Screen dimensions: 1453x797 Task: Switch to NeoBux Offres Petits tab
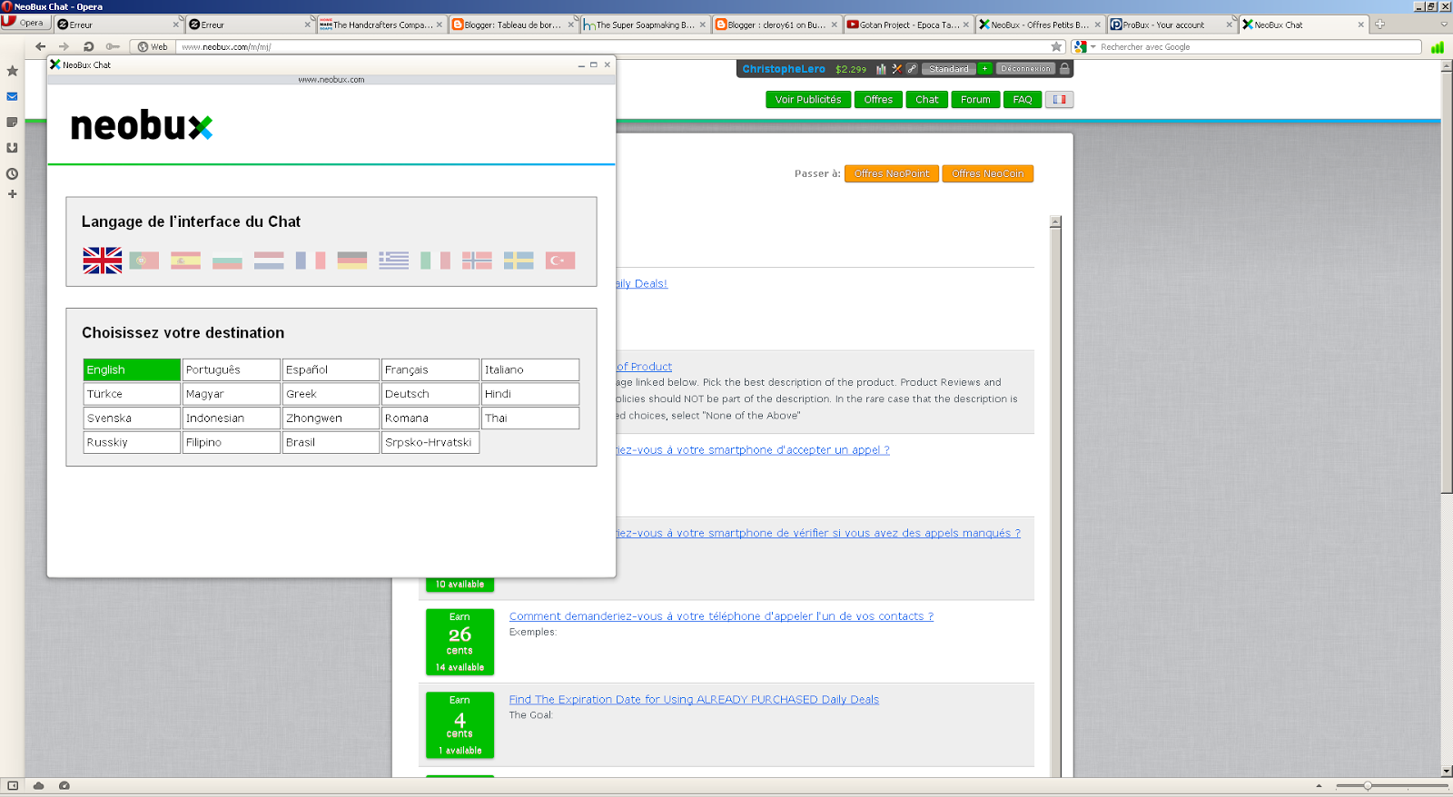click(x=1040, y=25)
